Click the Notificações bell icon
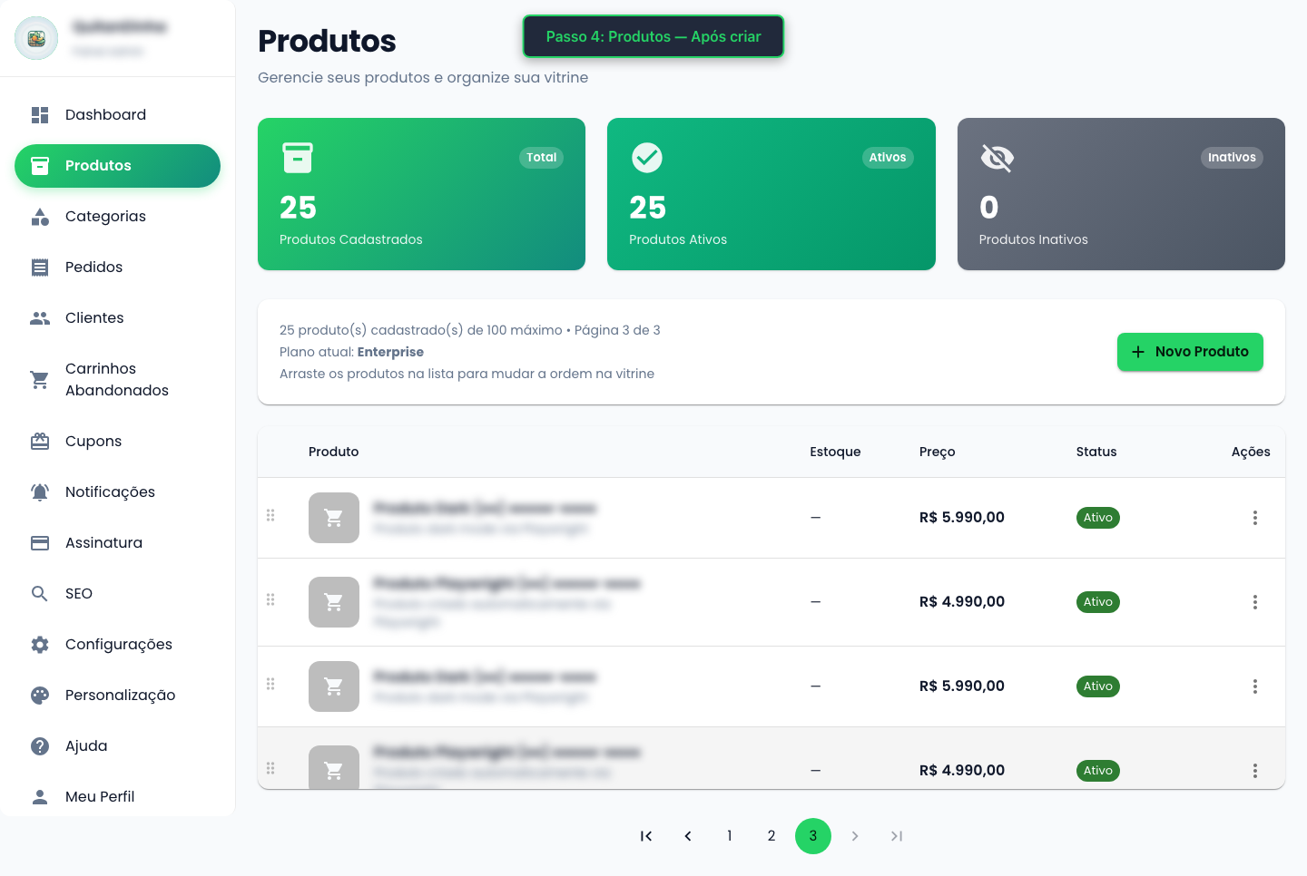The image size is (1307, 876). (x=40, y=492)
